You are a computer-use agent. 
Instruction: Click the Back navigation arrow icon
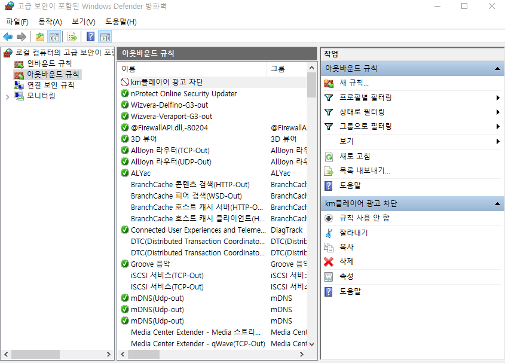tap(7, 36)
